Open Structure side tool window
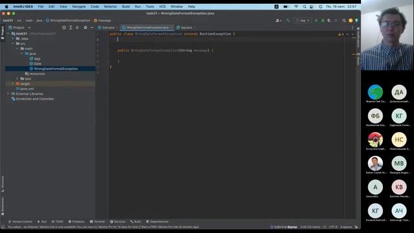414x233 pixels. pos(3,184)
